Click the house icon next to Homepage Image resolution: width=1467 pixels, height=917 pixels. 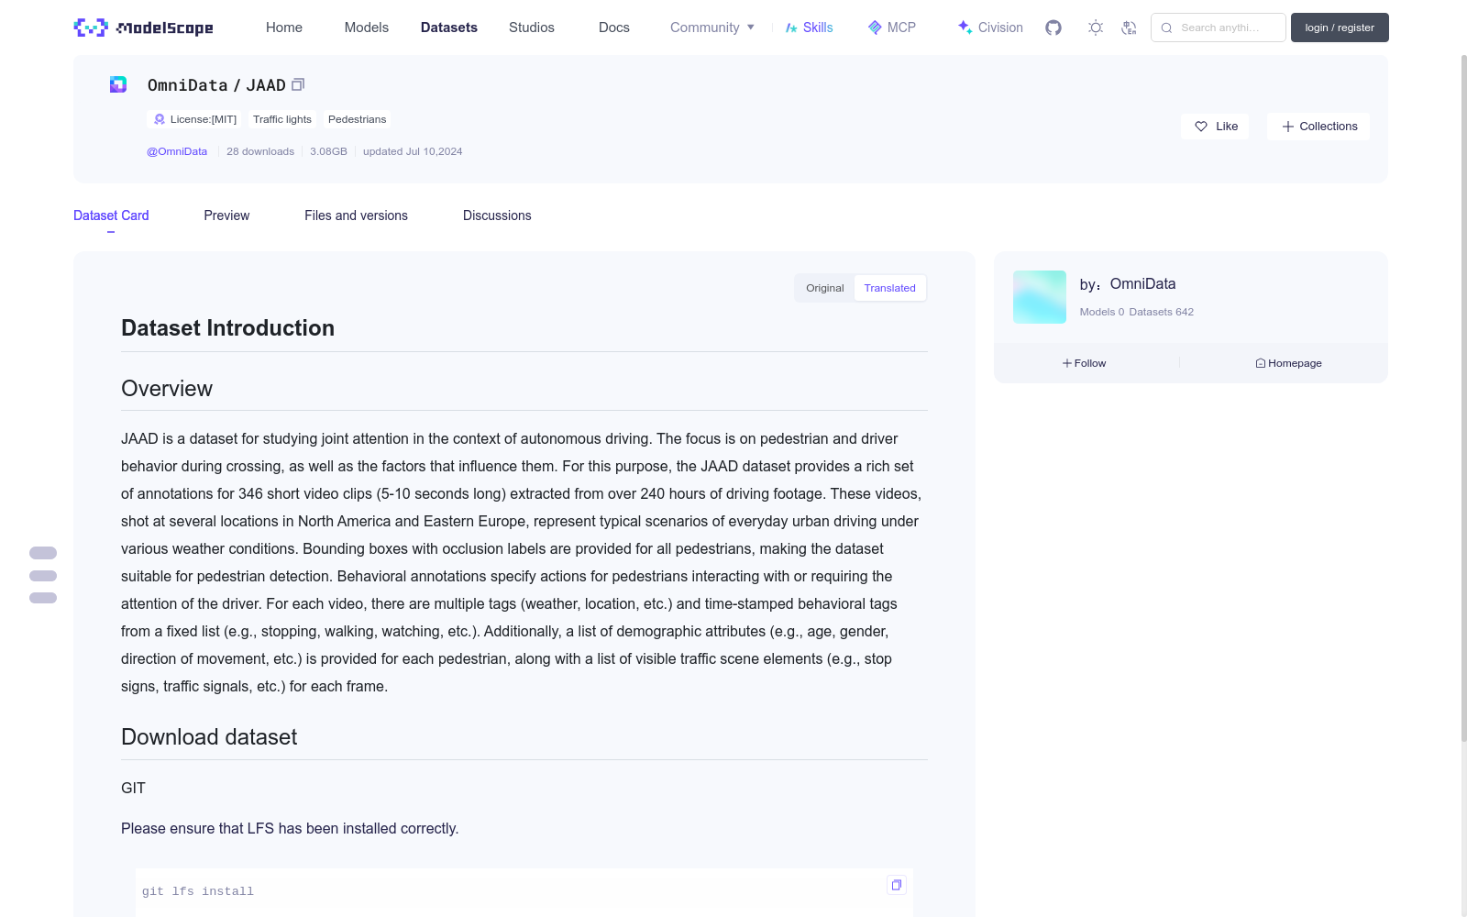[1261, 363]
